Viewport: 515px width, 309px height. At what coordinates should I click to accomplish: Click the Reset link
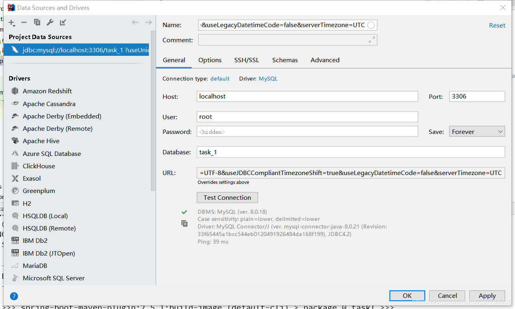497,25
